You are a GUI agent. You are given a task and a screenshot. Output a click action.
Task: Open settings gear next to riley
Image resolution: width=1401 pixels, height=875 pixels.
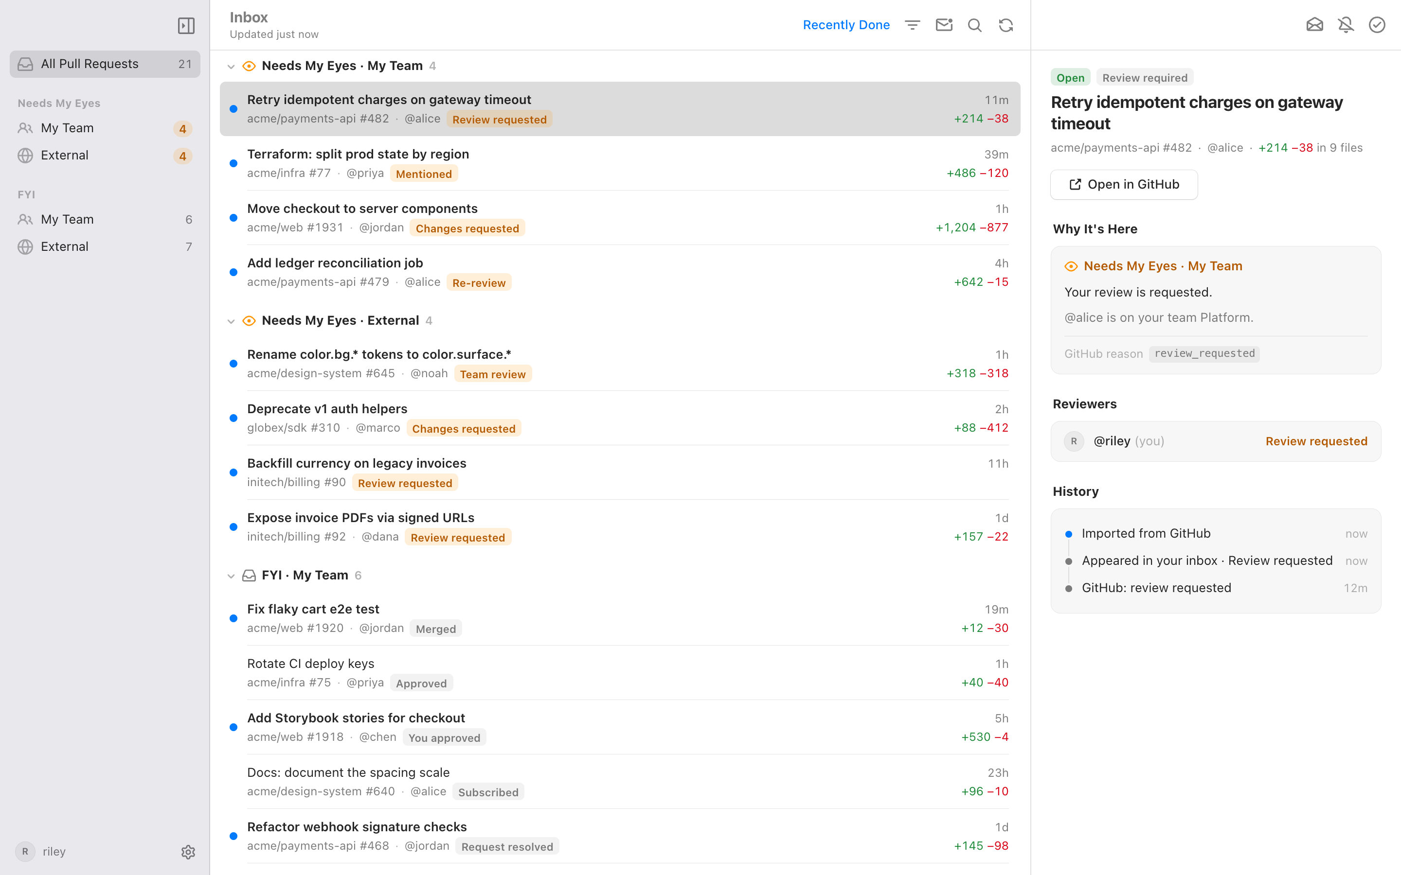click(x=188, y=852)
